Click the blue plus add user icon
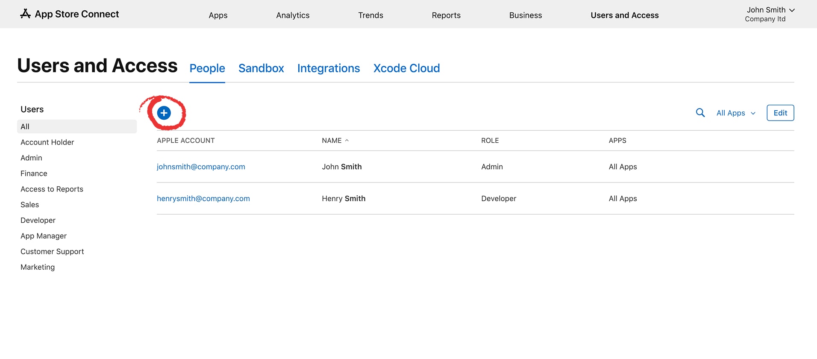The width and height of the screenshot is (817, 359). 164,113
